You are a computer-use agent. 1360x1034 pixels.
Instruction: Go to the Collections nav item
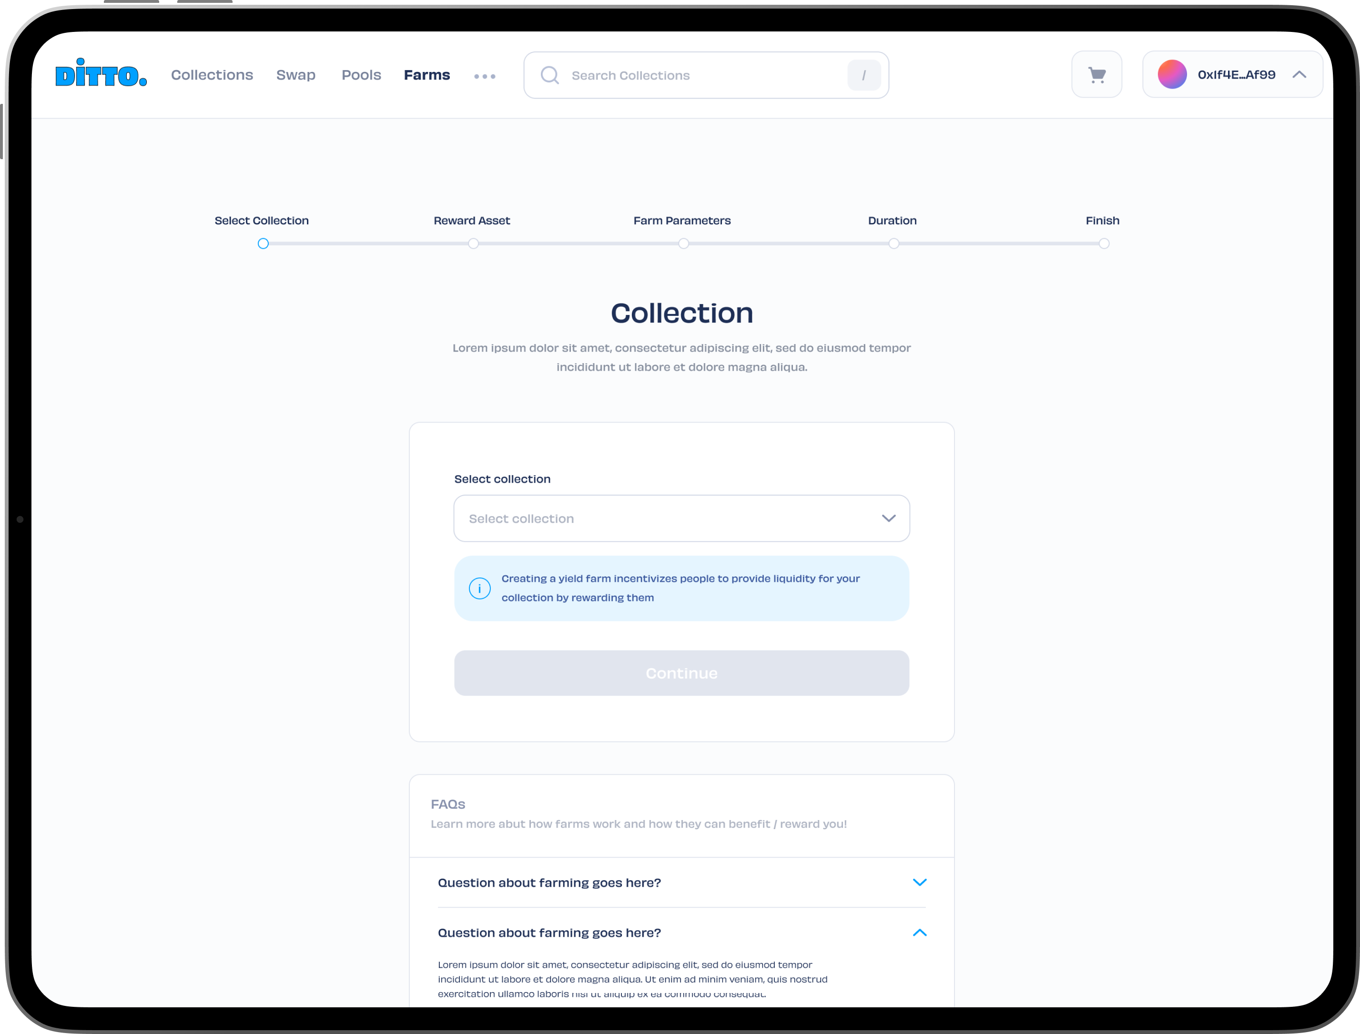point(212,74)
